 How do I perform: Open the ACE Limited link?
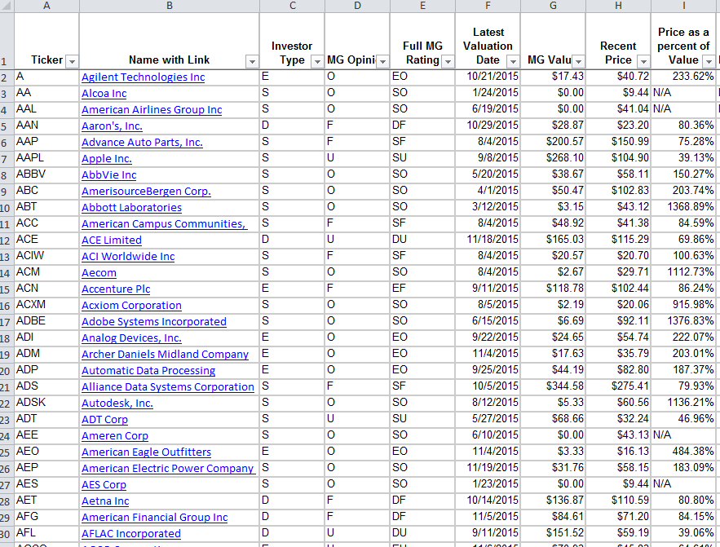point(112,240)
